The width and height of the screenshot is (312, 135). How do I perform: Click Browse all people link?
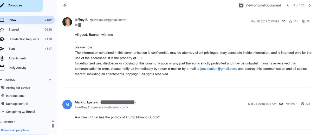click(x=15, y=130)
